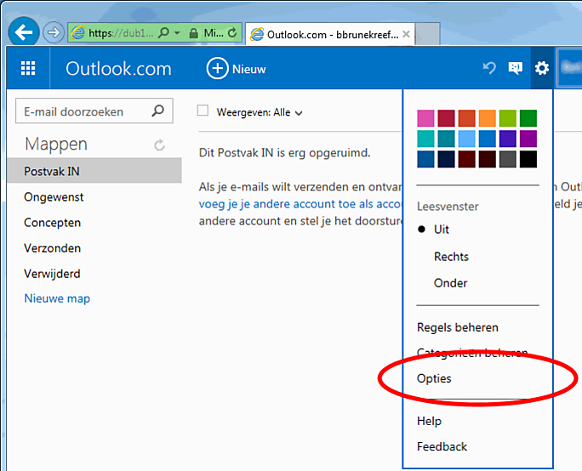The image size is (582, 471).
Task: Pick the dark green theme swatch
Action: [x=528, y=118]
